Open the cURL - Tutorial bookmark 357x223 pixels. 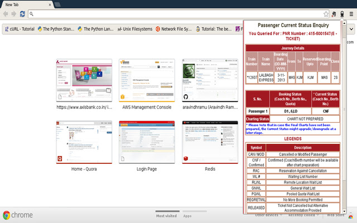click(20, 29)
